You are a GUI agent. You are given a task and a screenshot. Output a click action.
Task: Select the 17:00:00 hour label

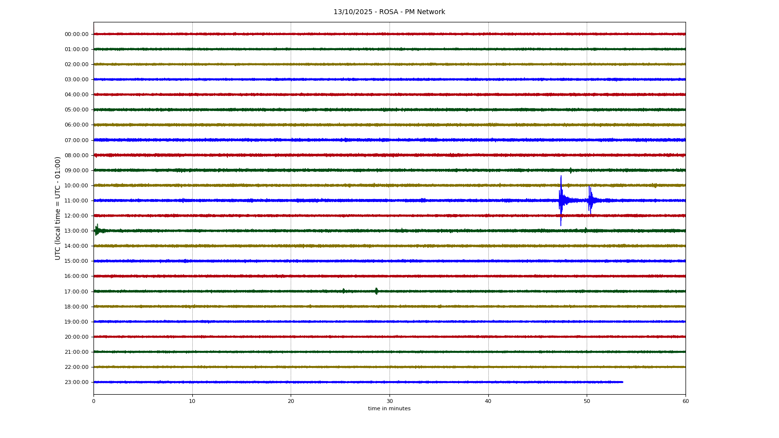coord(76,292)
